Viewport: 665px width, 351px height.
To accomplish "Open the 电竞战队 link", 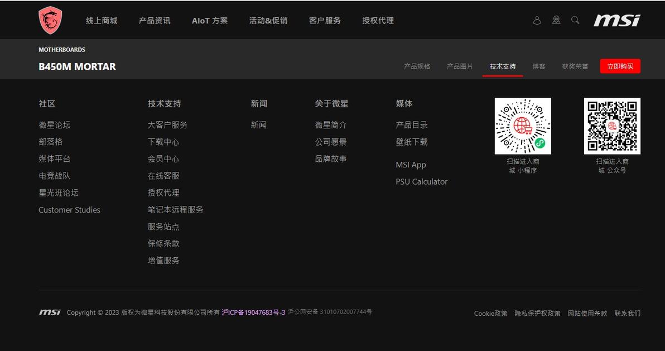I will [55, 176].
